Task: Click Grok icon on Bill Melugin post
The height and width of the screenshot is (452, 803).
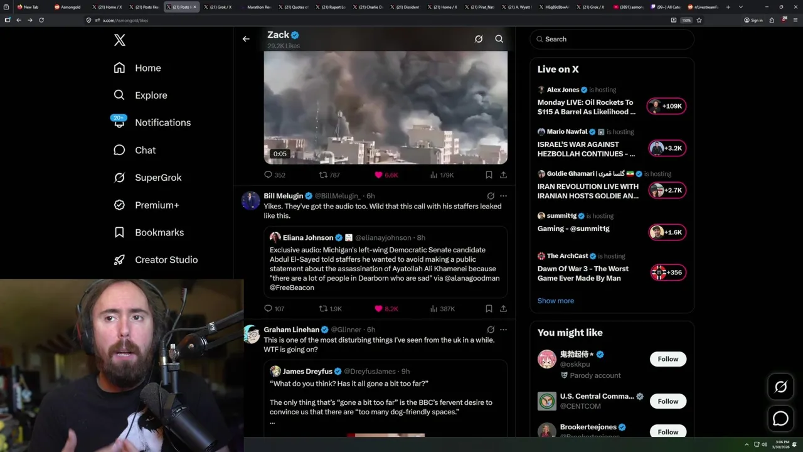Action: click(491, 196)
